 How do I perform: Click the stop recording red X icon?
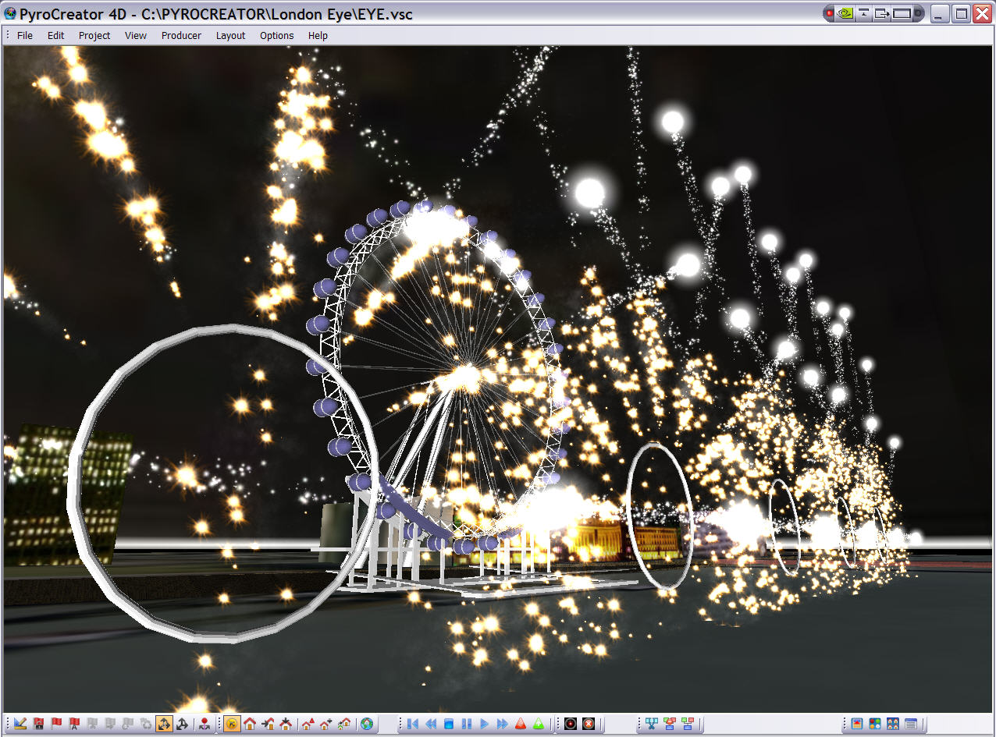coord(589,724)
